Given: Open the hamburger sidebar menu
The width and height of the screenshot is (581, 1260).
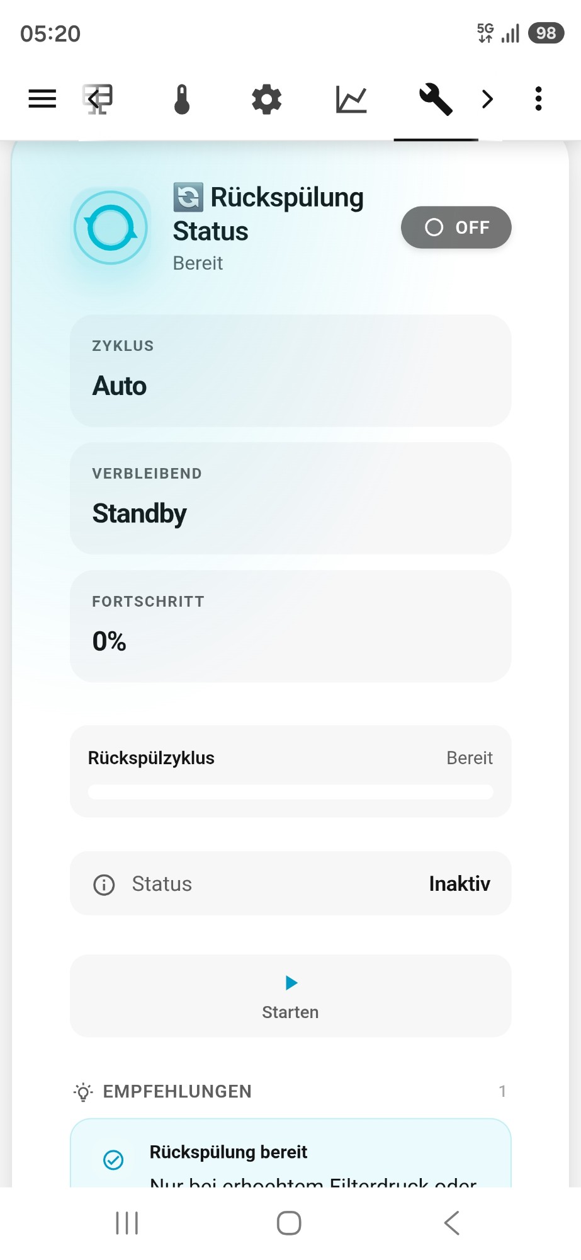Looking at the screenshot, I should (x=42, y=99).
